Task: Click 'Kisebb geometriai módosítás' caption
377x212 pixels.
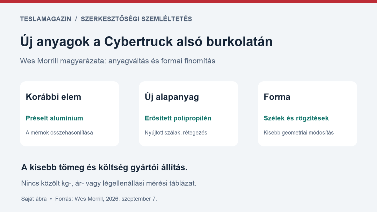Action: click(299, 133)
